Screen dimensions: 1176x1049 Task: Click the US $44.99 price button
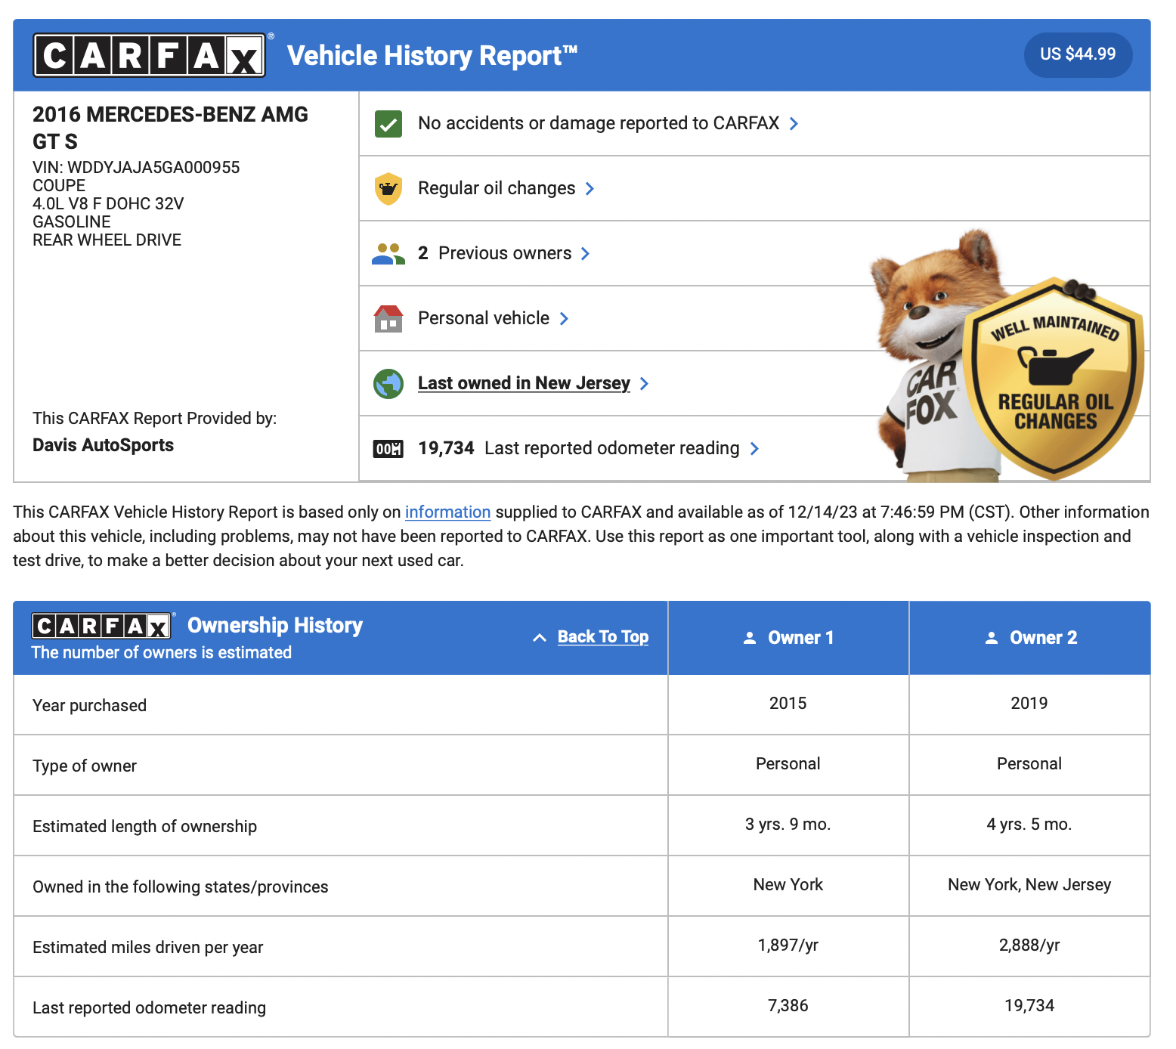coord(1078,54)
